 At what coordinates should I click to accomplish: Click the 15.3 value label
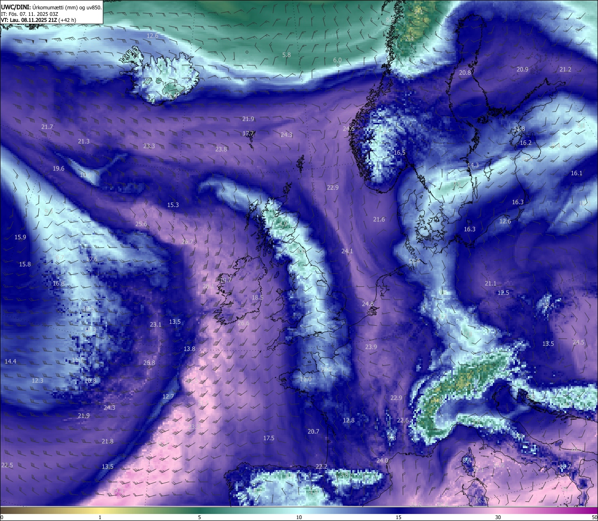pyautogui.click(x=173, y=205)
